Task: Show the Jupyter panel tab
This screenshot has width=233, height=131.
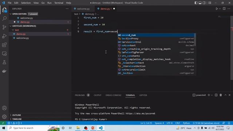Action: [143, 95]
